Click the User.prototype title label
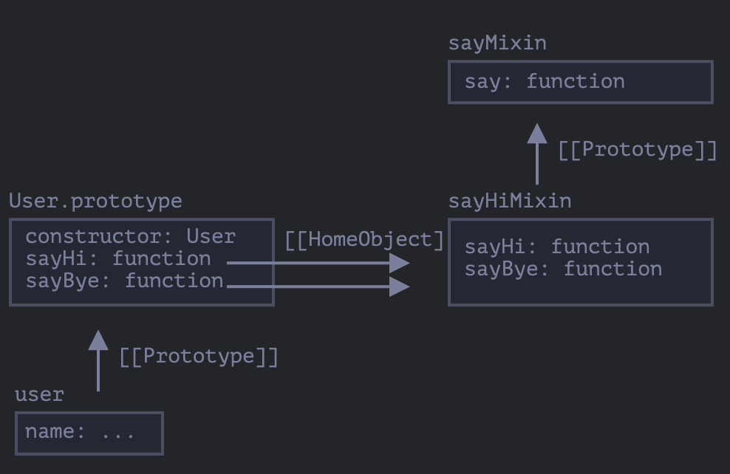This screenshot has width=730, height=474. [95, 201]
